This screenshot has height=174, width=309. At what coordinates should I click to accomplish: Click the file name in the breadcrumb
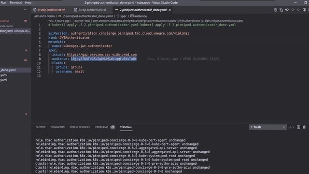(x=88, y=16)
